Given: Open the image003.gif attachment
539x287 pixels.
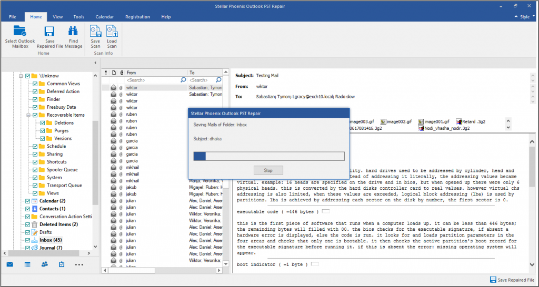Looking at the screenshot, I should 361,121.
